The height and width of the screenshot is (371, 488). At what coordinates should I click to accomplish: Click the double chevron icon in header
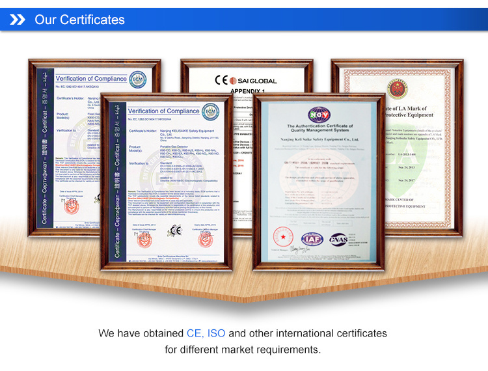[18, 20]
